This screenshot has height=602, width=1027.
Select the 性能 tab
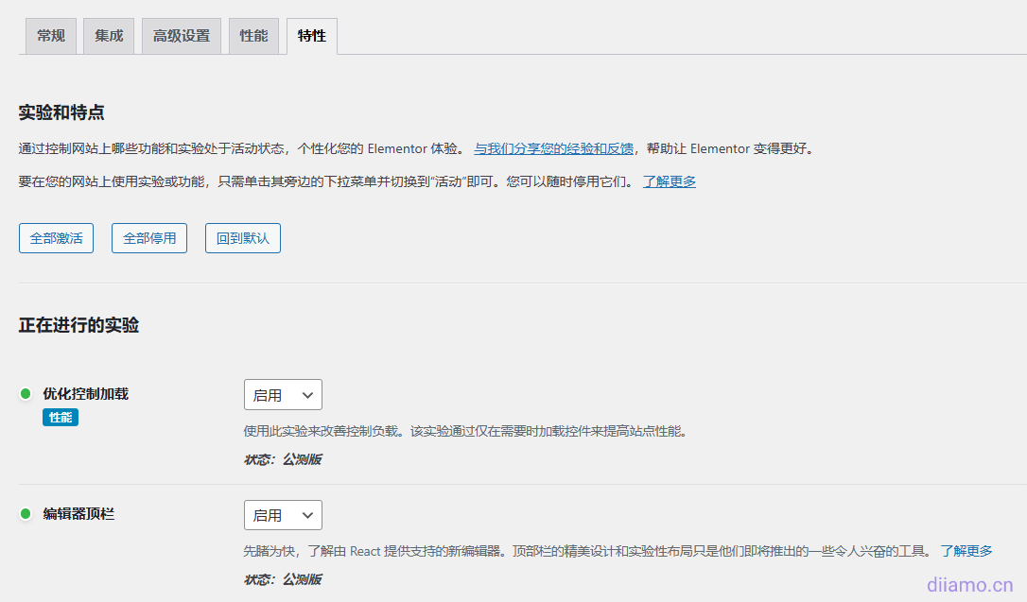253,36
